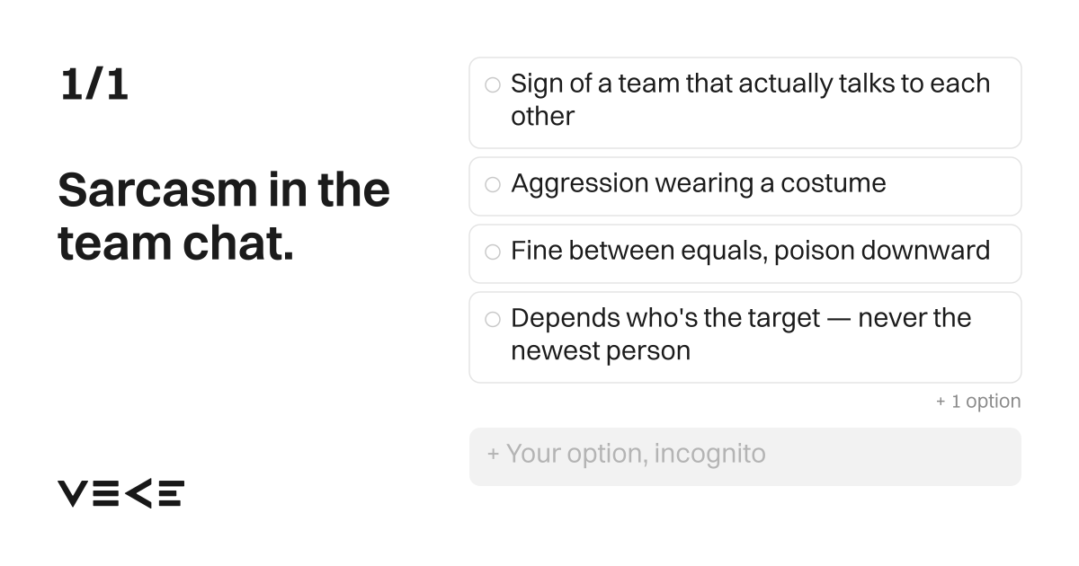The width and height of the screenshot is (1079, 566).
Task: Vote for Depends who's the target option card
Action: coord(745,337)
